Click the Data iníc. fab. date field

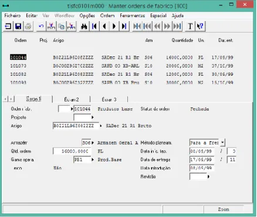click(x=202, y=151)
